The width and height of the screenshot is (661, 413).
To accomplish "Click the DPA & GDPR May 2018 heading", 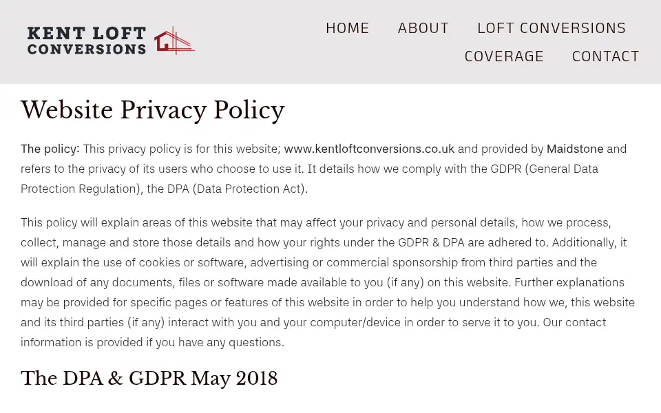I will 149,378.
